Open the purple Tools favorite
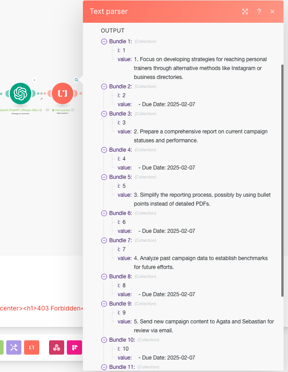This screenshot has height=372, width=288. coord(14,347)
